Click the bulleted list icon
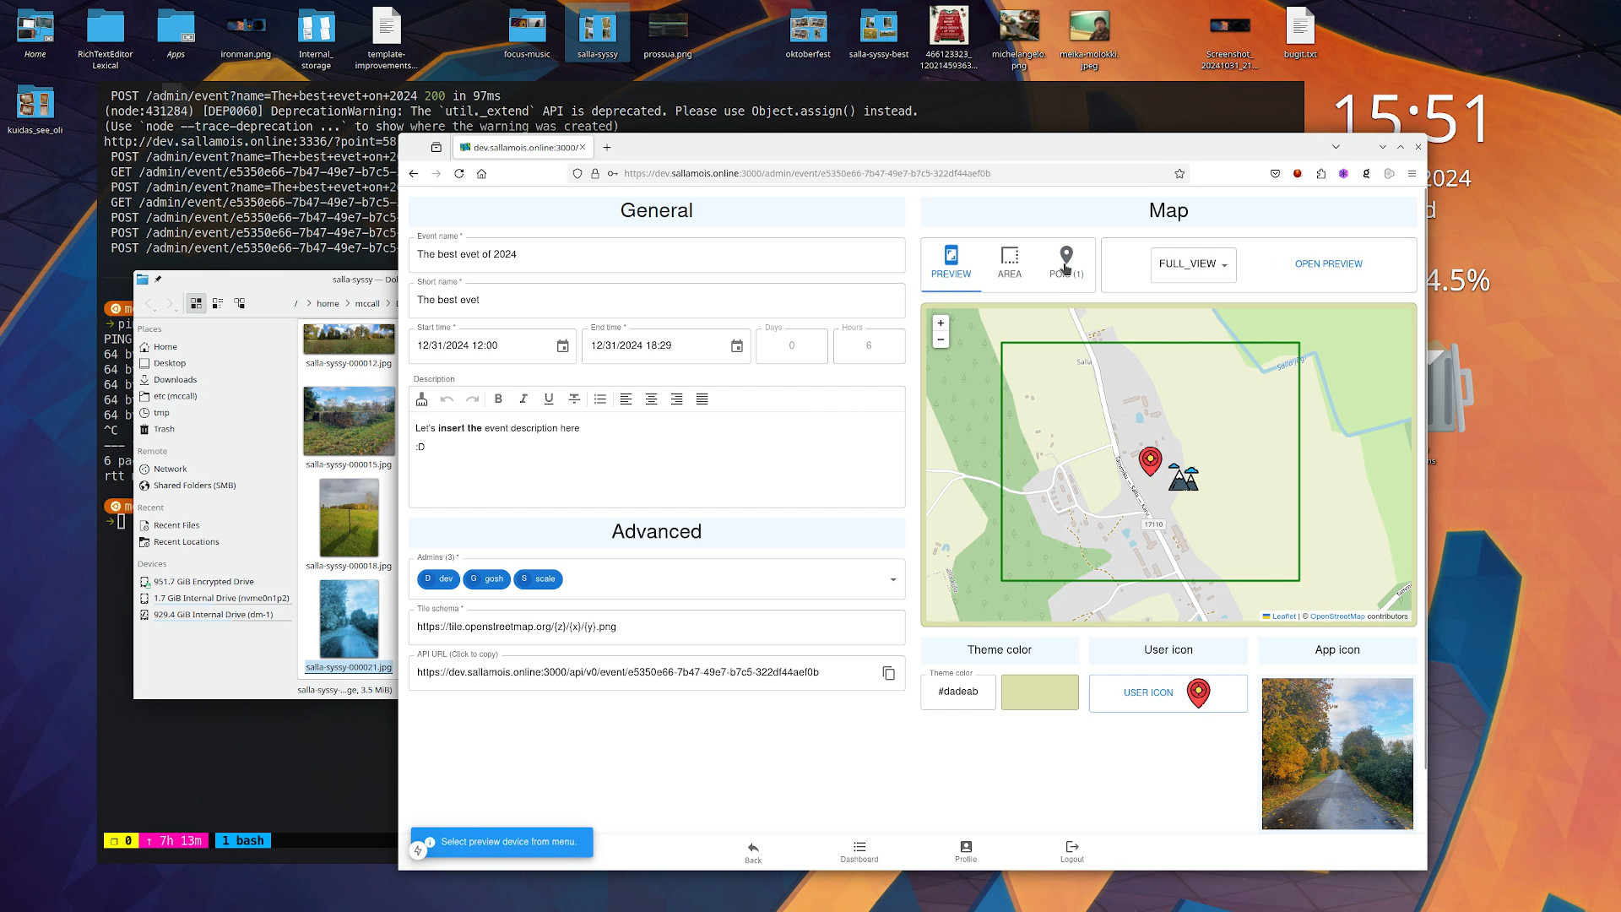The image size is (1621, 912). 600,399
